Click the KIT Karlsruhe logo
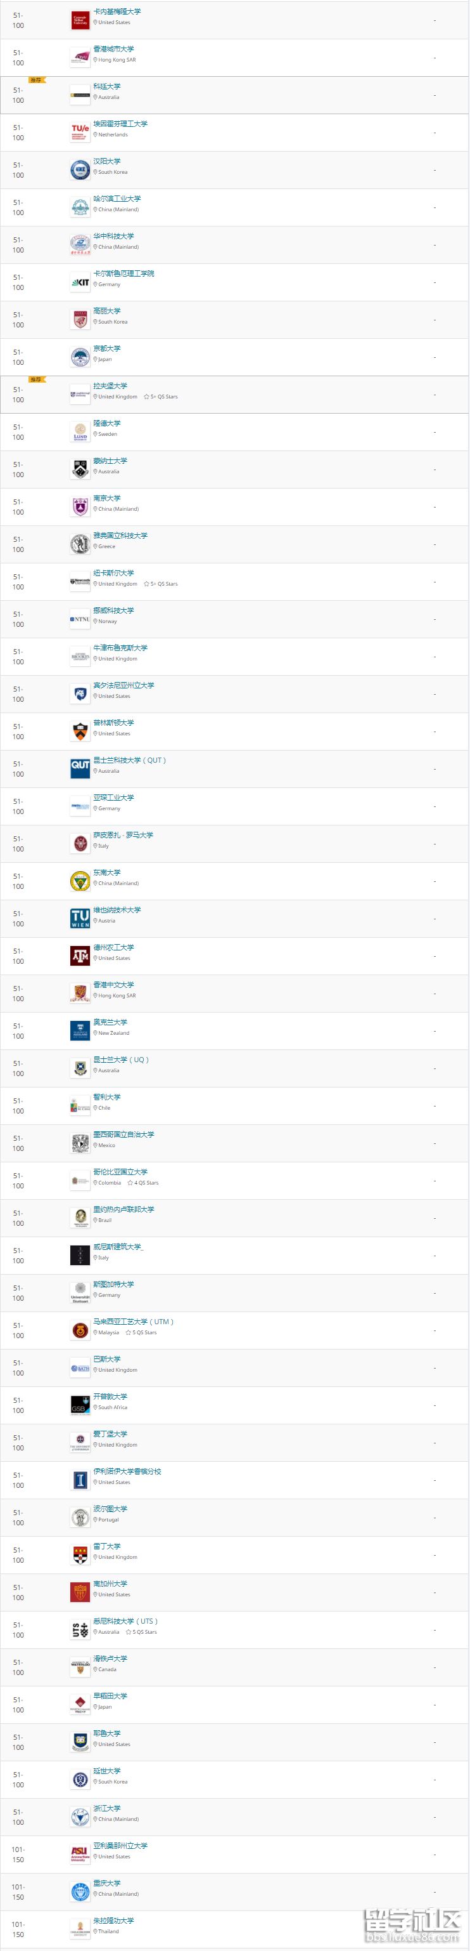 [80, 282]
